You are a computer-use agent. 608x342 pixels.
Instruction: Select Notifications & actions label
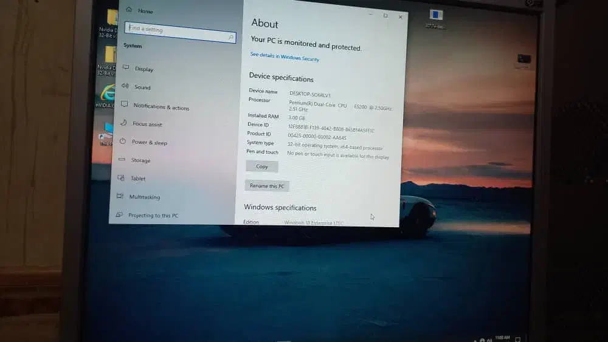point(161,106)
